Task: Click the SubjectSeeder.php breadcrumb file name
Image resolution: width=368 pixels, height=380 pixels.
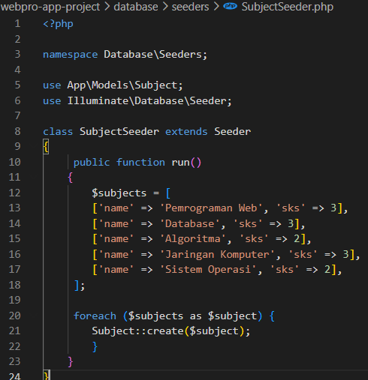Action: 288,7
